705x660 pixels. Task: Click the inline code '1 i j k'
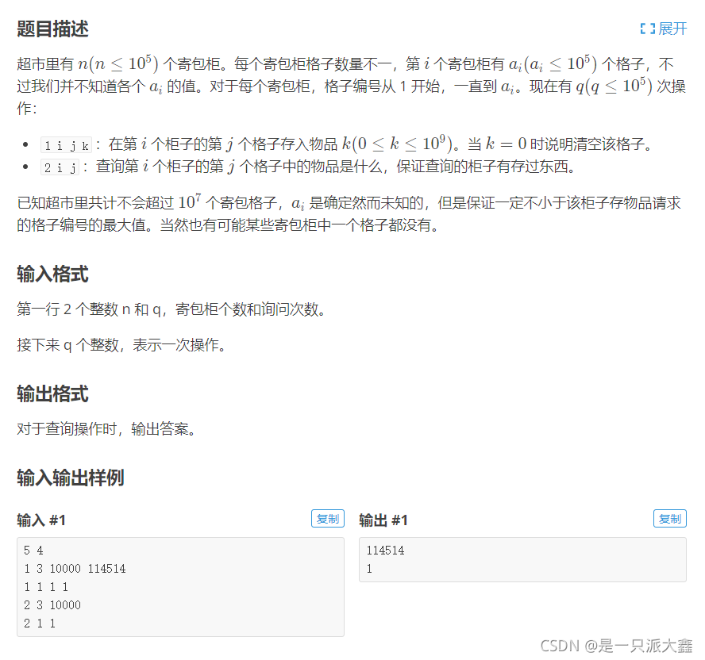[x=66, y=145]
